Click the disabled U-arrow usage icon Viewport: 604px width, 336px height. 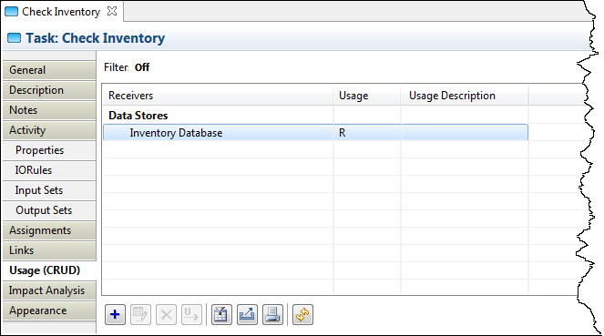click(x=191, y=314)
